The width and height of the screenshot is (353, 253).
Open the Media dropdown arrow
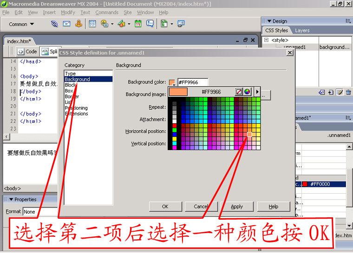(129, 24)
